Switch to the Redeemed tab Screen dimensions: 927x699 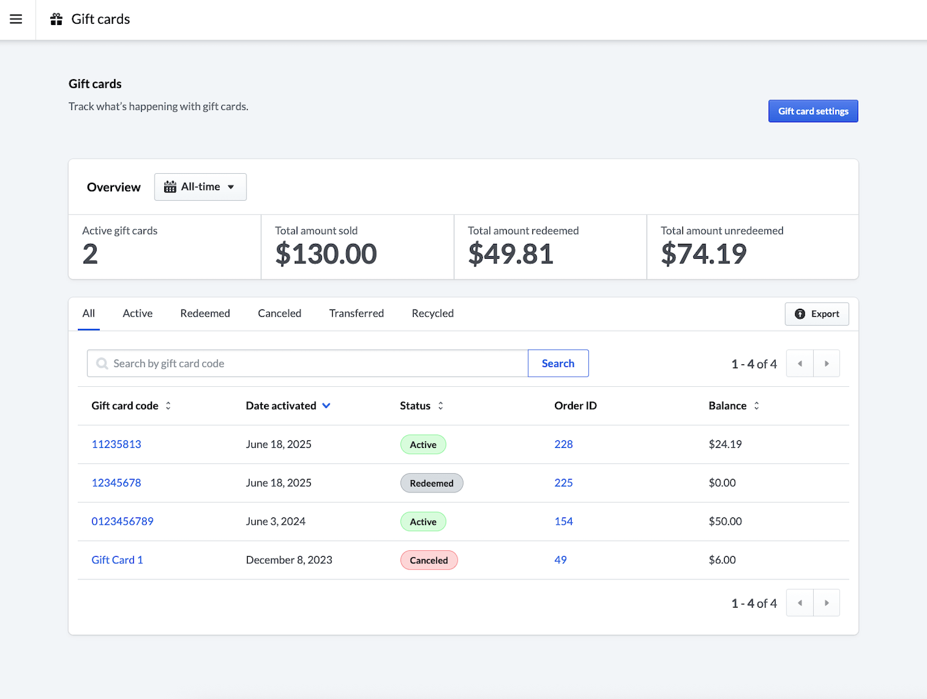205,313
